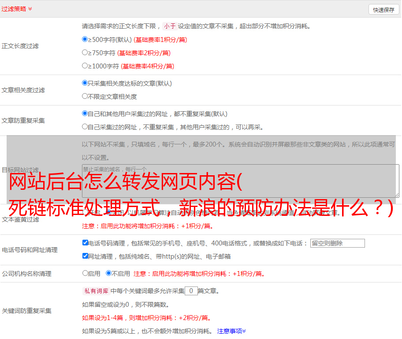Choose 不限定文章相关度 radio
Screen dimensions: 402x339
[x=85, y=96]
